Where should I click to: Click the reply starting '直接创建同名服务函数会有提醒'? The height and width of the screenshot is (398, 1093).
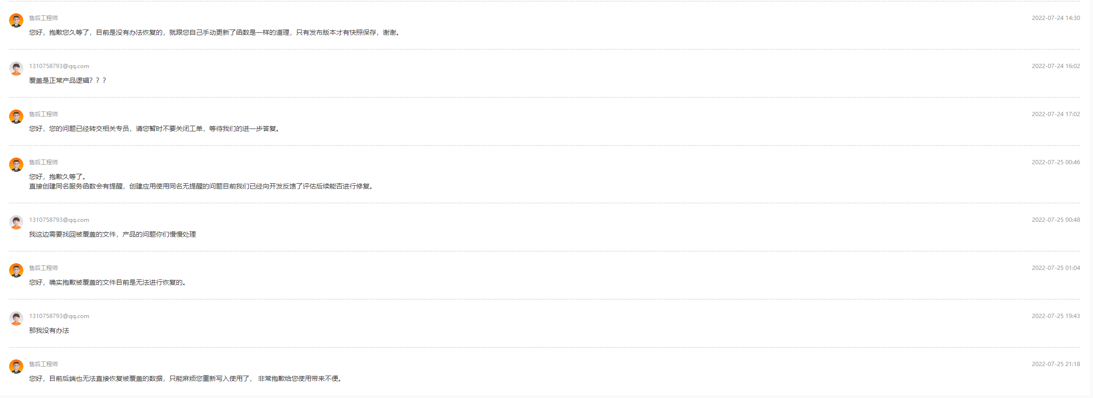coord(201,187)
